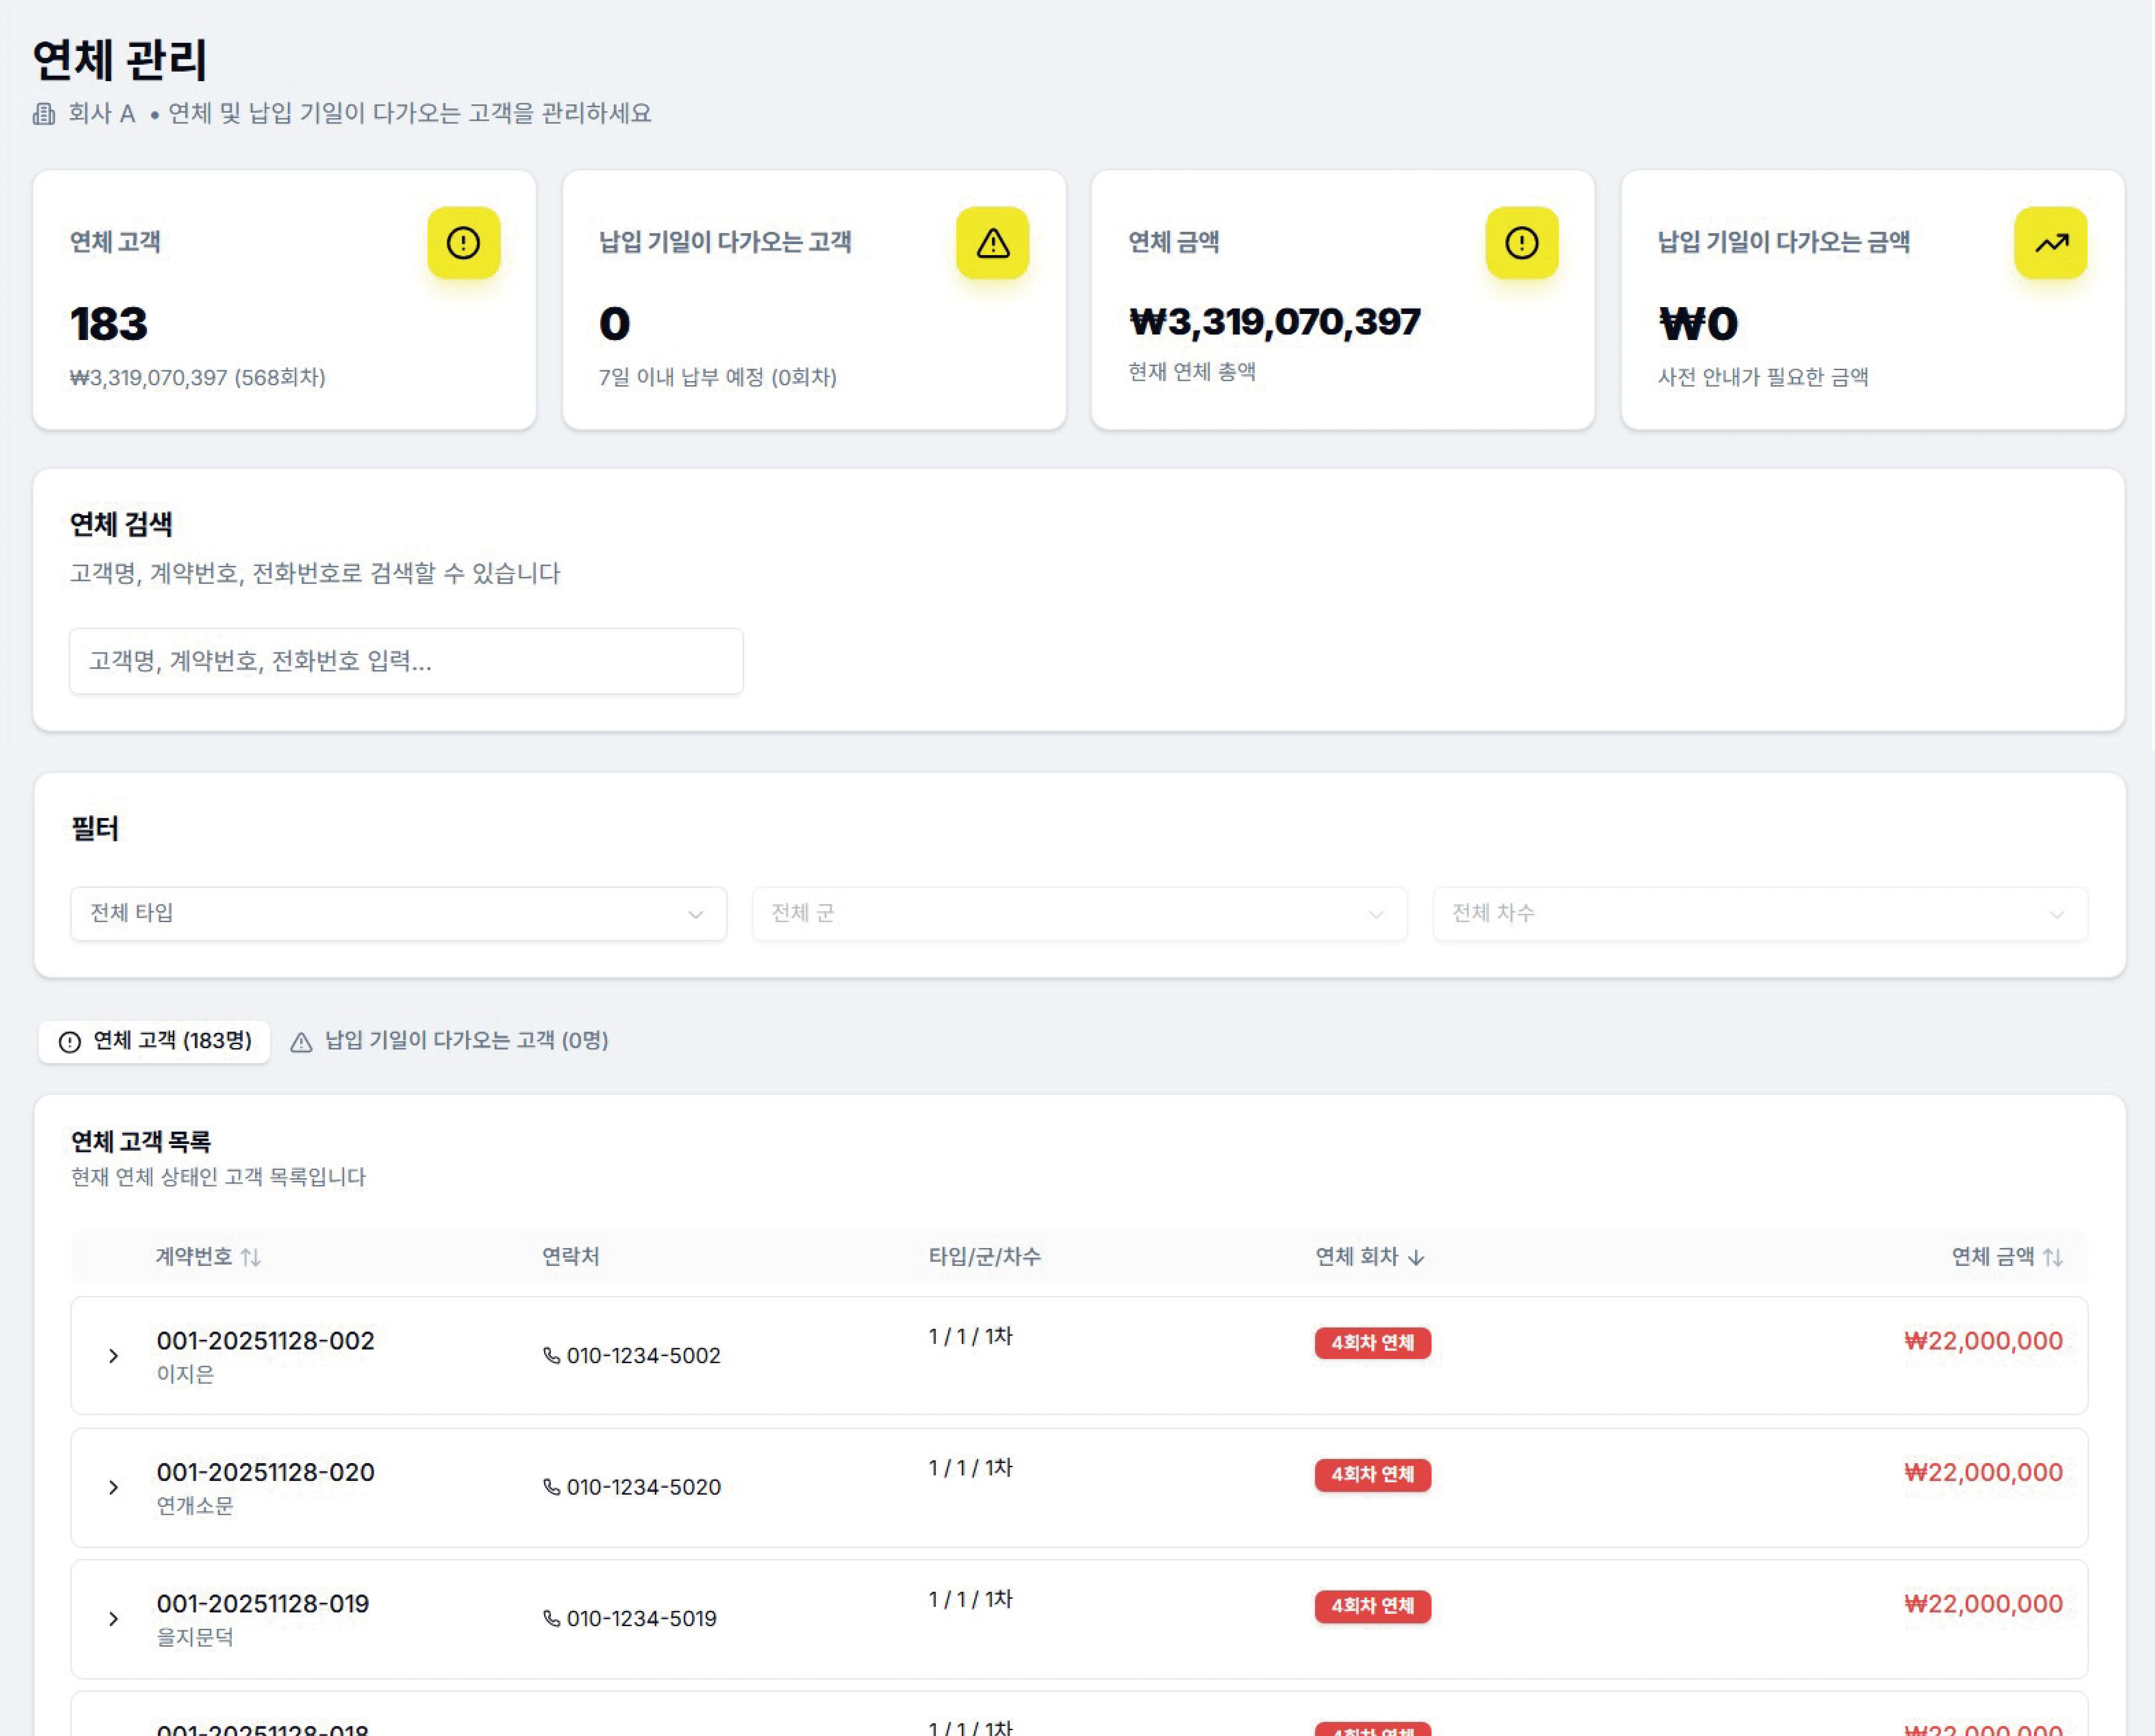Switch to 납입 기일이 다가오는 고객 (0명) tab

click(449, 1041)
